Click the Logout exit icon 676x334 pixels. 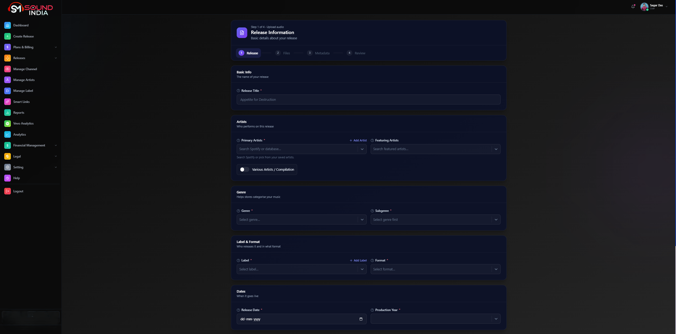tap(7, 191)
